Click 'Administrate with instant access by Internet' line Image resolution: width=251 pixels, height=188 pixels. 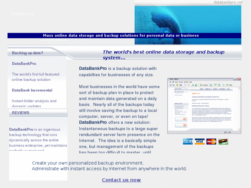(x=109, y=169)
